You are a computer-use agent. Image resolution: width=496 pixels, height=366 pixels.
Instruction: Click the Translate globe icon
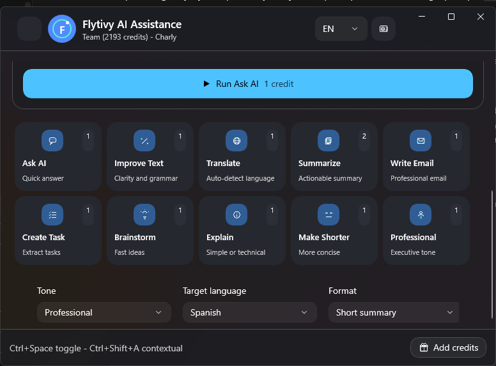(236, 141)
